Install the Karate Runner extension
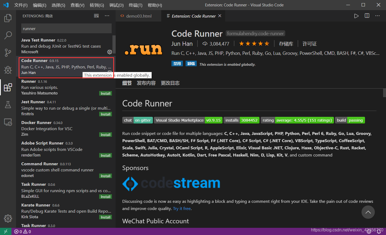386x235 pixels. point(106,217)
